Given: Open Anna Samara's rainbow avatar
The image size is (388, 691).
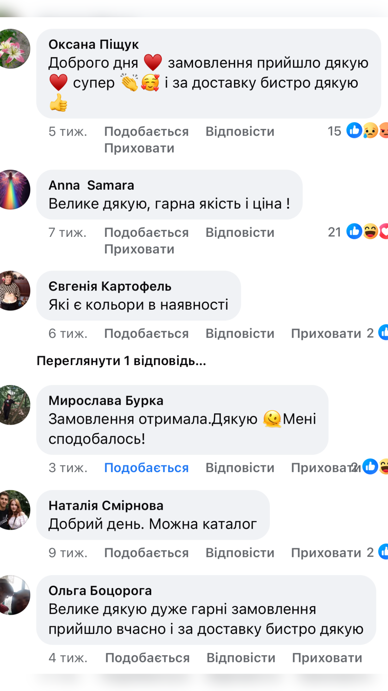Looking at the screenshot, I should coord(14,190).
